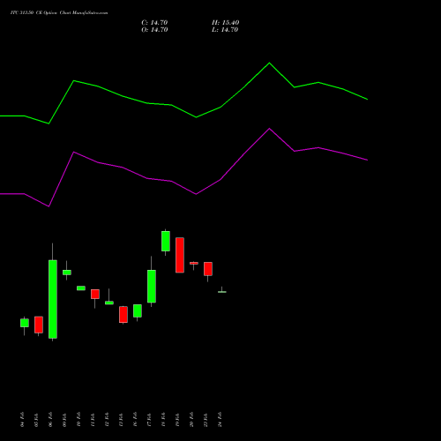The width and height of the screenshot is (441, 441).
Task: Click the '23 Feb' date label
Action: point(206,419)
